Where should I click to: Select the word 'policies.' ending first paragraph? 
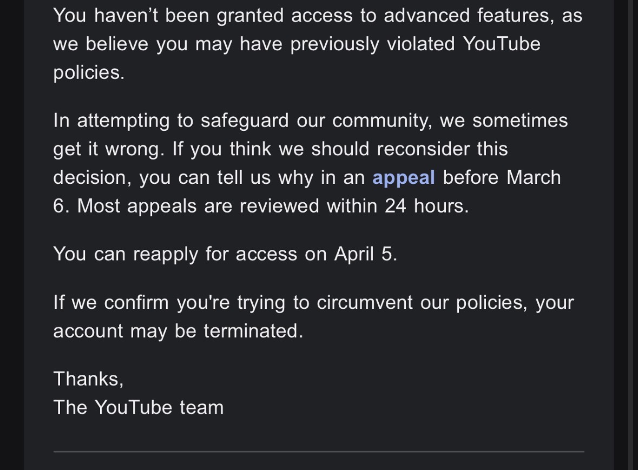[89, 73]
